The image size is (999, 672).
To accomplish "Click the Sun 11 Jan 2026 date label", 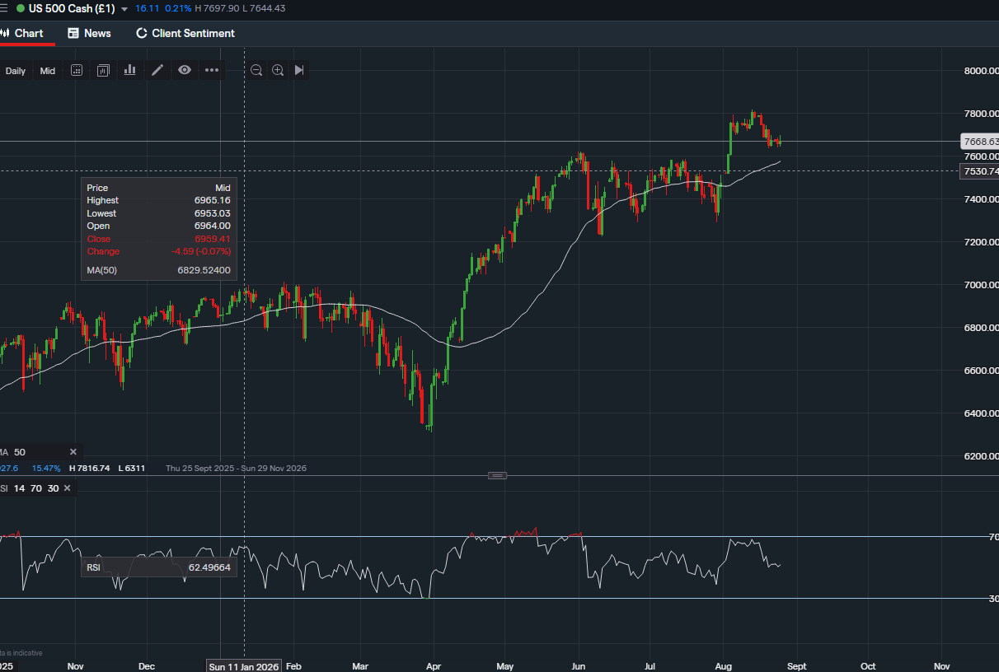I will tap(244, 666).
